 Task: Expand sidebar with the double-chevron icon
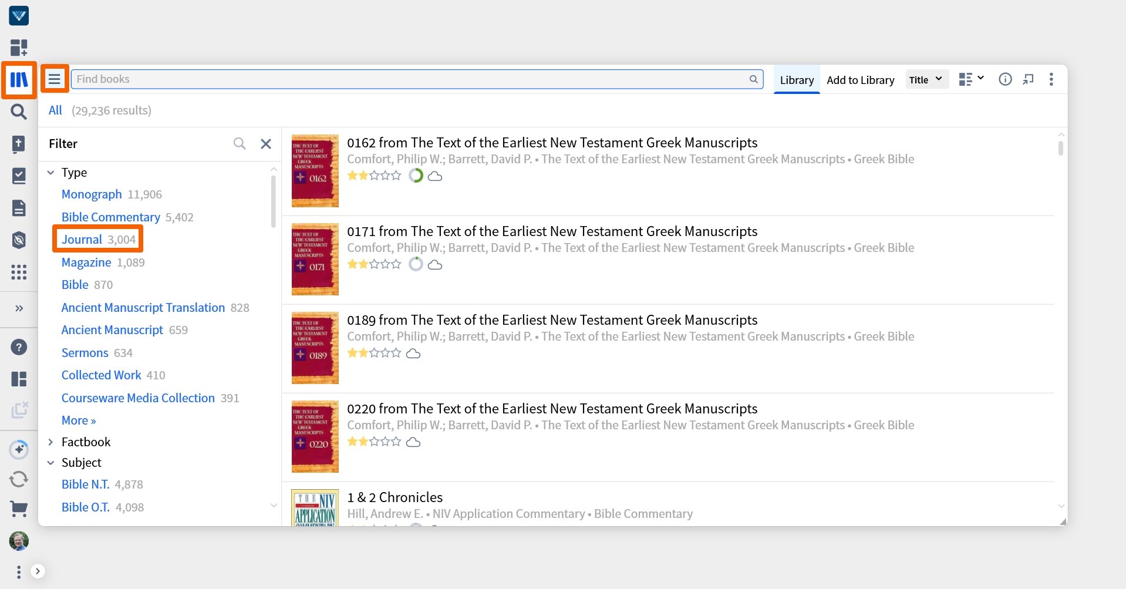pyautogui.click(x=19, y=308)
